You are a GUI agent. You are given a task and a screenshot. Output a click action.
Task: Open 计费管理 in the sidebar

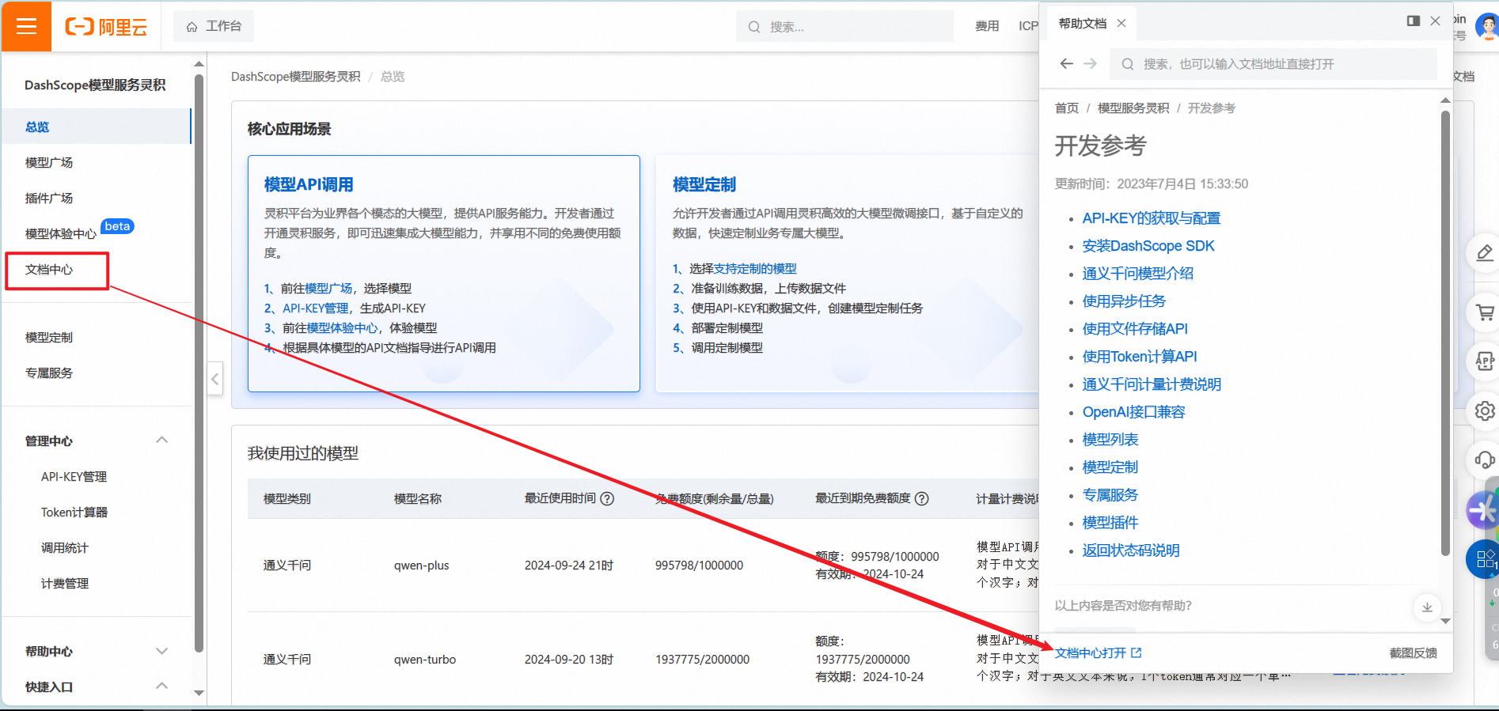[64, 584]
